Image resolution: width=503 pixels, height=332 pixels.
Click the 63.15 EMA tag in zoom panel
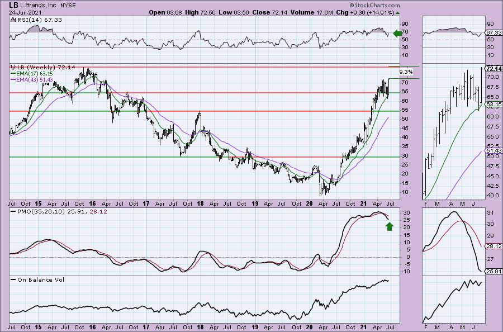coord(493,105)
